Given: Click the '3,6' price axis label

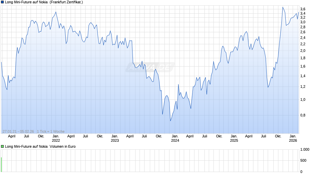Looking at the screenshot, I should pyautogui.click(x=303, y=9).
